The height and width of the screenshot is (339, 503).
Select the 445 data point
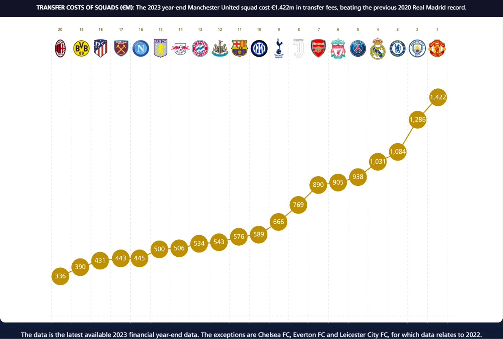[140, 258]
